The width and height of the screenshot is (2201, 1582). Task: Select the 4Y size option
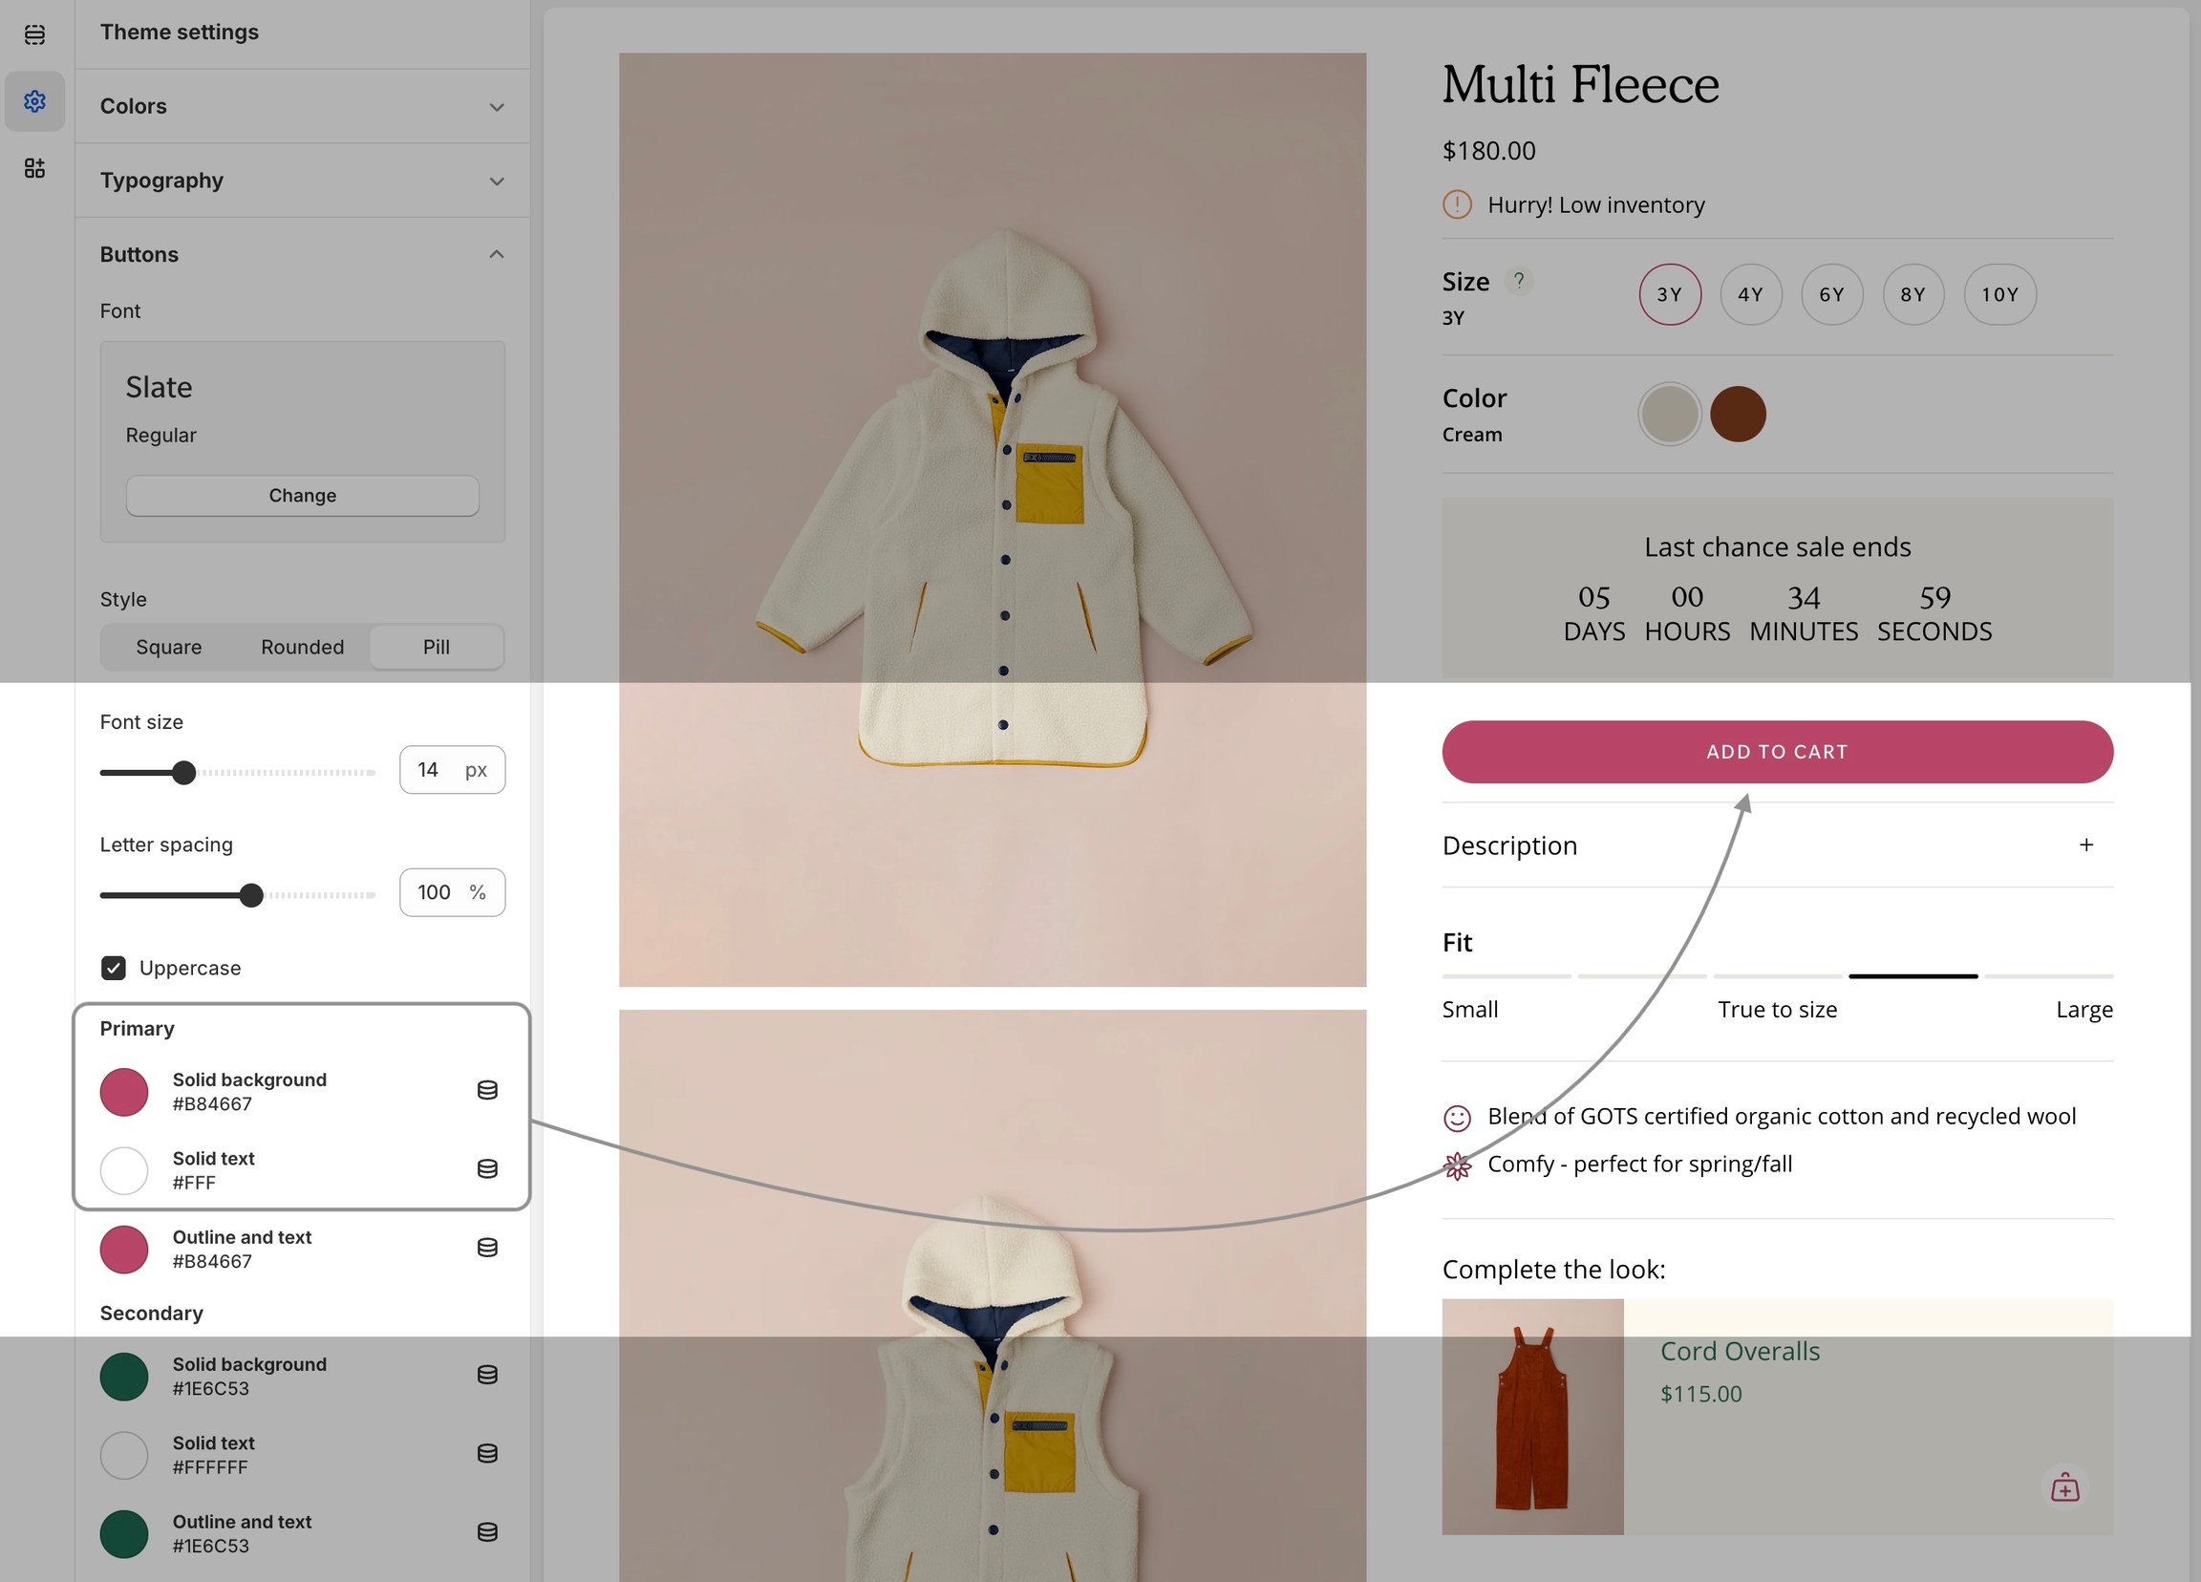click(x=1750, y=294)
